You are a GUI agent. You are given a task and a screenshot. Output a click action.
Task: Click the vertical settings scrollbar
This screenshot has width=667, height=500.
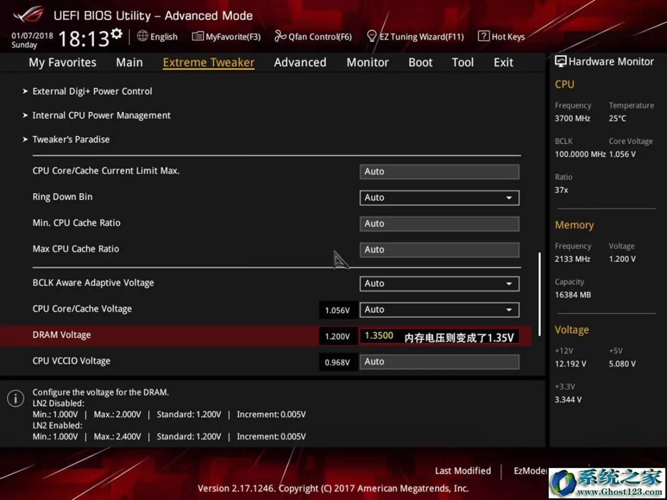pos(539,294)
